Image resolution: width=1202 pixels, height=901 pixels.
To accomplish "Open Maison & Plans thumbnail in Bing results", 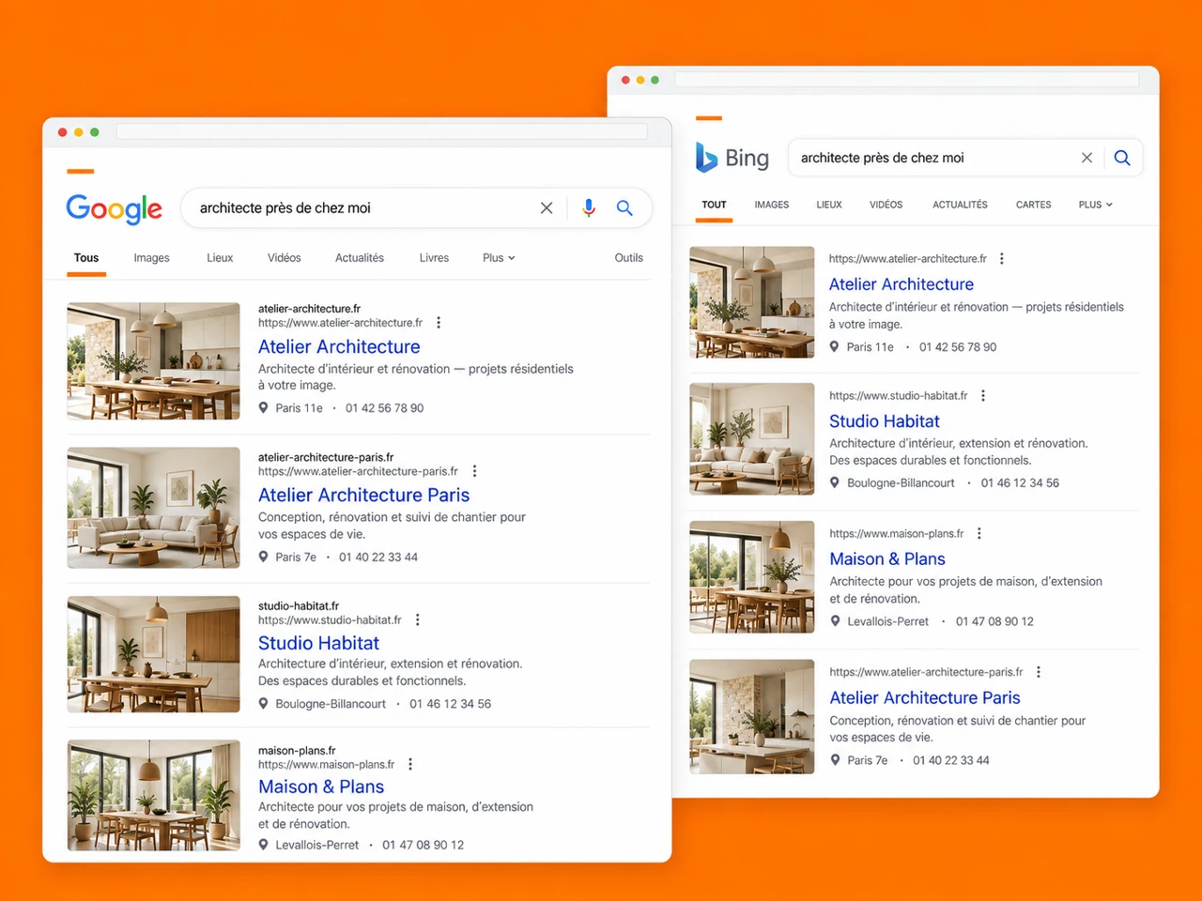I will (752, 577).
